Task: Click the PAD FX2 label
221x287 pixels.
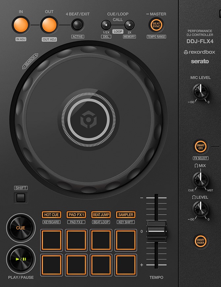Action: click(76, 222)
